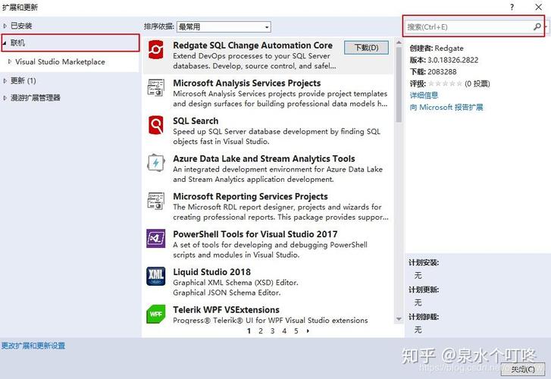Click the Telerik WPF VSExtensions icon

pos(155,314)
